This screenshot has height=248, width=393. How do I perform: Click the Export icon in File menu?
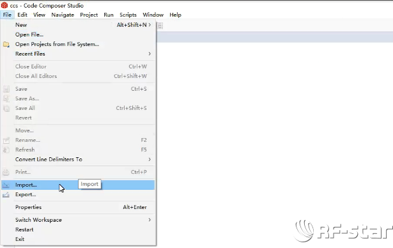(x=6, y=195)
